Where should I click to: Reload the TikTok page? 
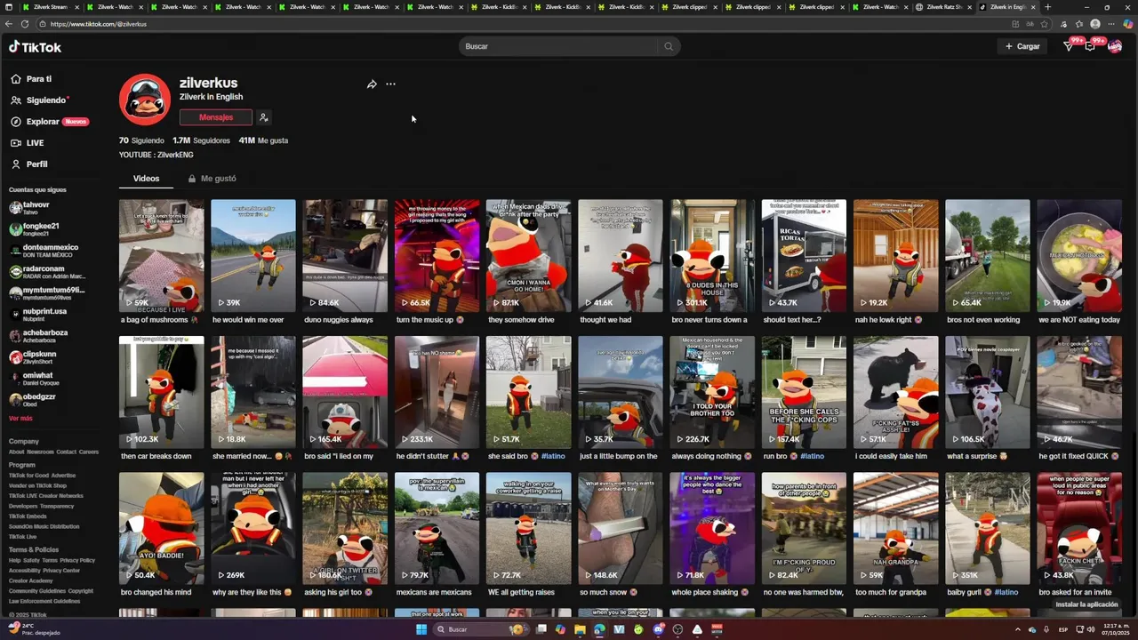click(24, 24)
